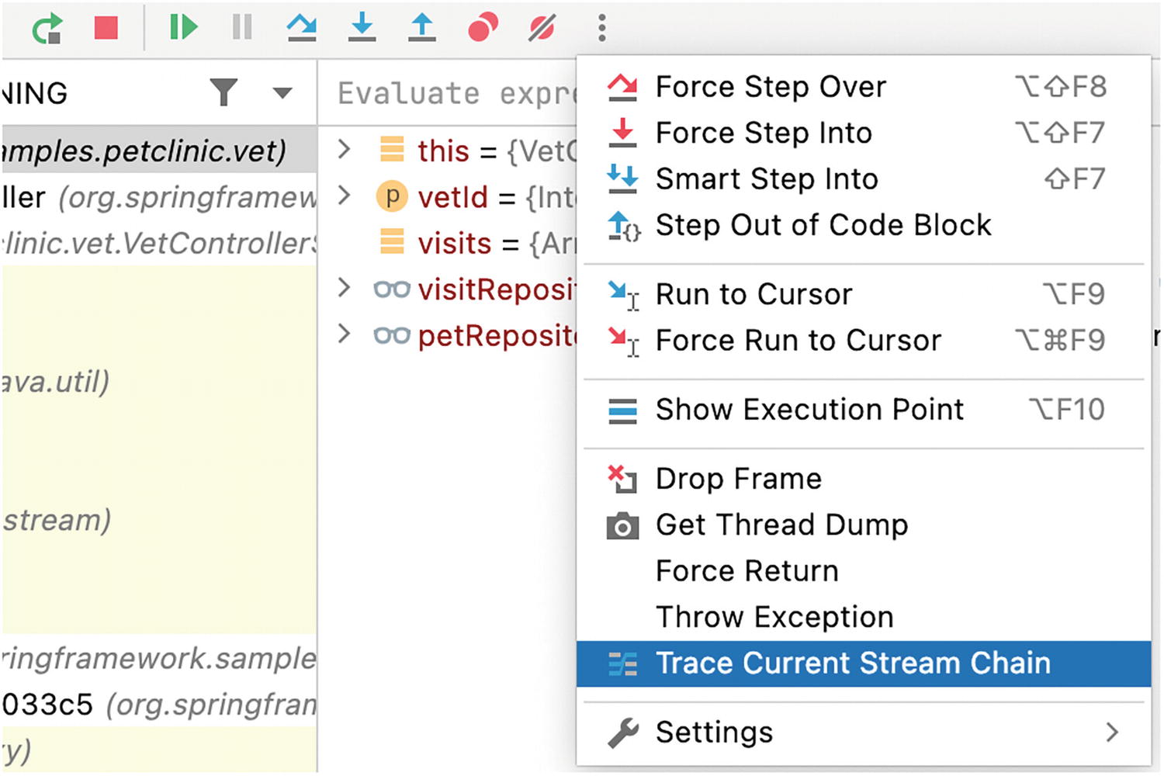
Task: Click the Step Over toolbar icon
Action: pos(301,28)
